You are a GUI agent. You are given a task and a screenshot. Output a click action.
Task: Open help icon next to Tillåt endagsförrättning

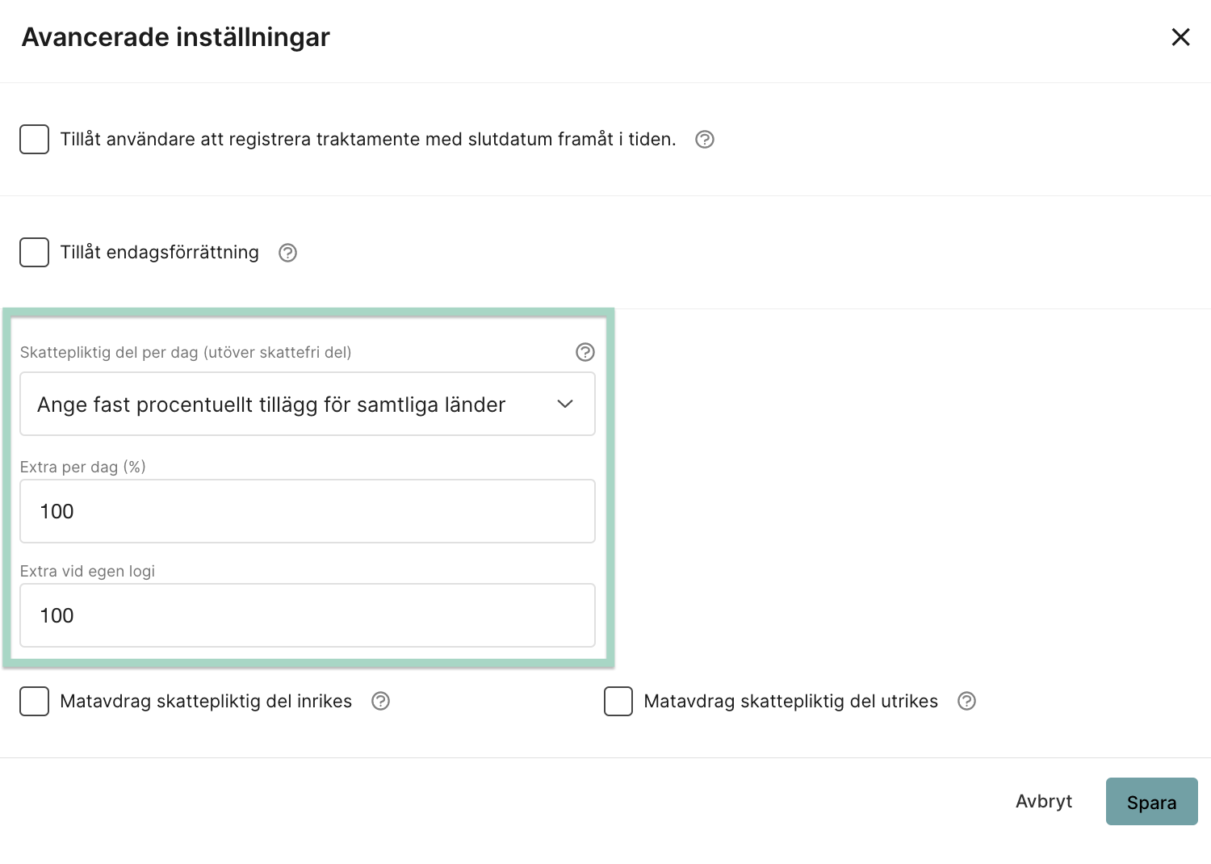point(288,253)
